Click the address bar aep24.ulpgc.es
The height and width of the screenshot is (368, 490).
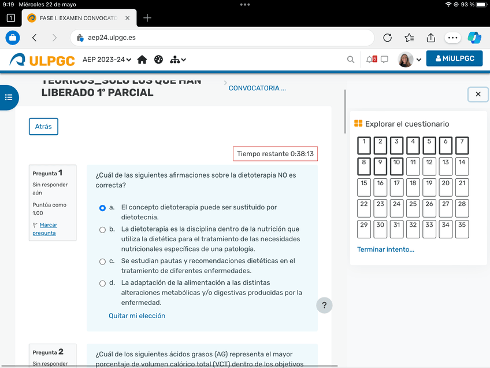coord(222,38)
